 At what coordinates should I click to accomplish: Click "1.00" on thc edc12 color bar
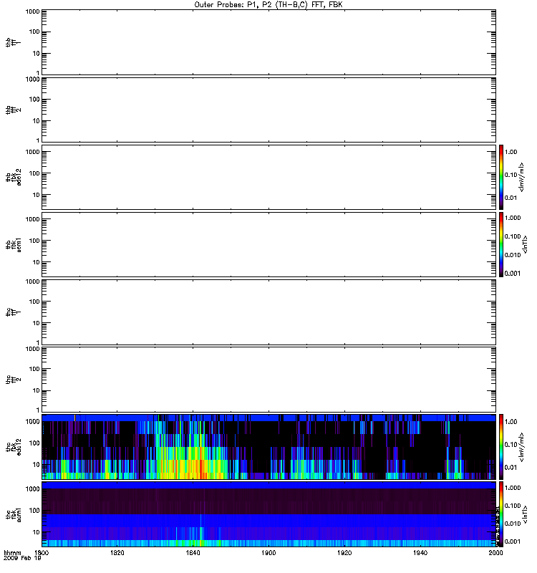click(511, 422)
